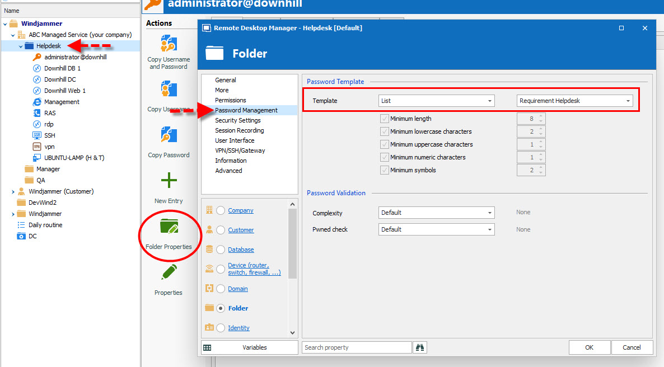Screen dimensions: 664x367
Task: Expand the lower Windjammer folder node
Action: click(13, 214)
